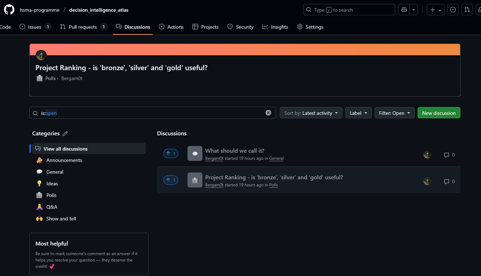This screenshot has width=481, height=276.
Task: Click the avatar on the Project Ranking row
Action: [427, 181]
